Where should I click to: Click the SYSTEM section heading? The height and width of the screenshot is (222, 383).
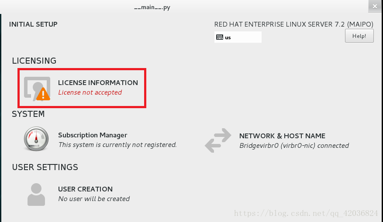(x=28, y=114)
